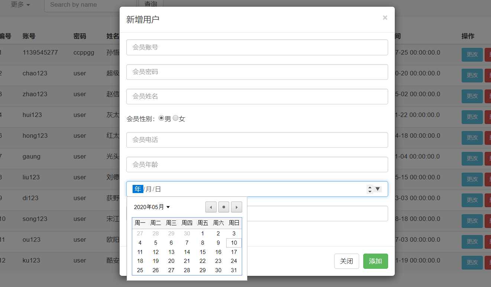Go to next month in calendar
Screen dimensions: 491x287
(237, 207)
